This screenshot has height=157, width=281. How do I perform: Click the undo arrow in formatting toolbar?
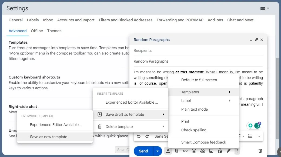[x=139, y=136]
